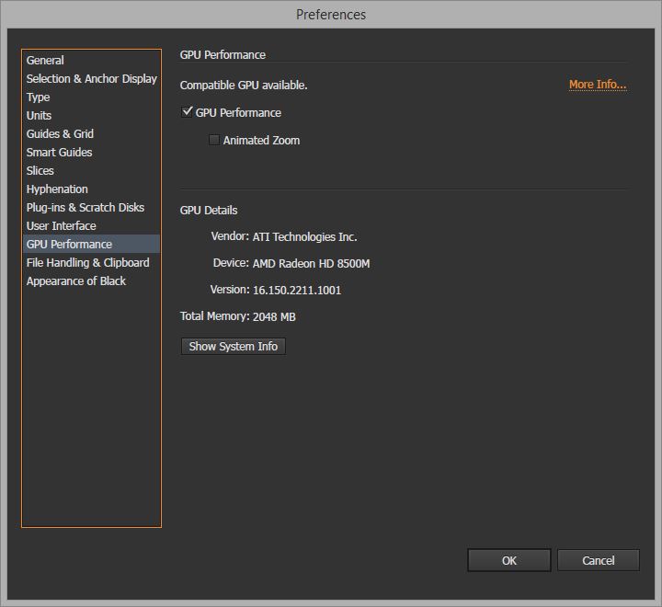Enable the Animated Zoom checkbox
The image size is (662, 607).
click(214, 140)
